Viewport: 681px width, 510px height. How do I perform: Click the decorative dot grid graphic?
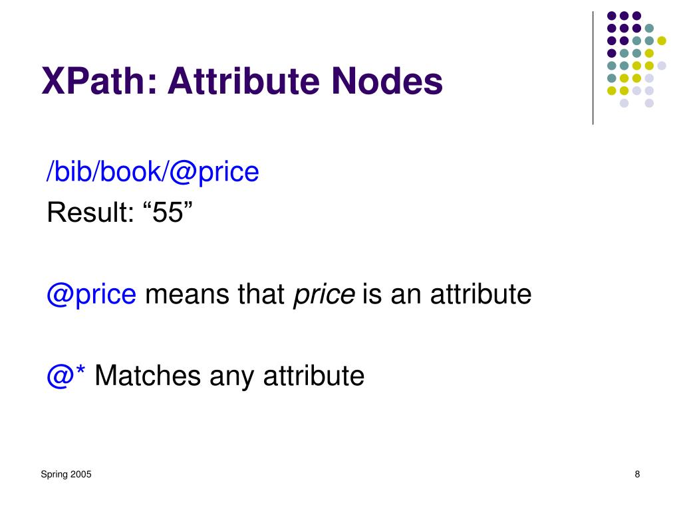[x=636, y=59]
